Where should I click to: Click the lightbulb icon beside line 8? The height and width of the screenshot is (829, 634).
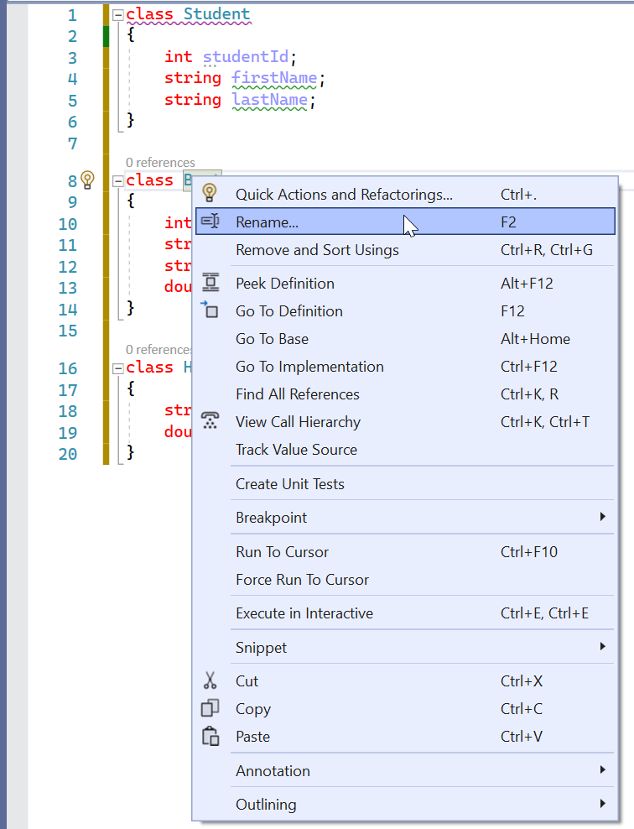click(x=88, y=180)
